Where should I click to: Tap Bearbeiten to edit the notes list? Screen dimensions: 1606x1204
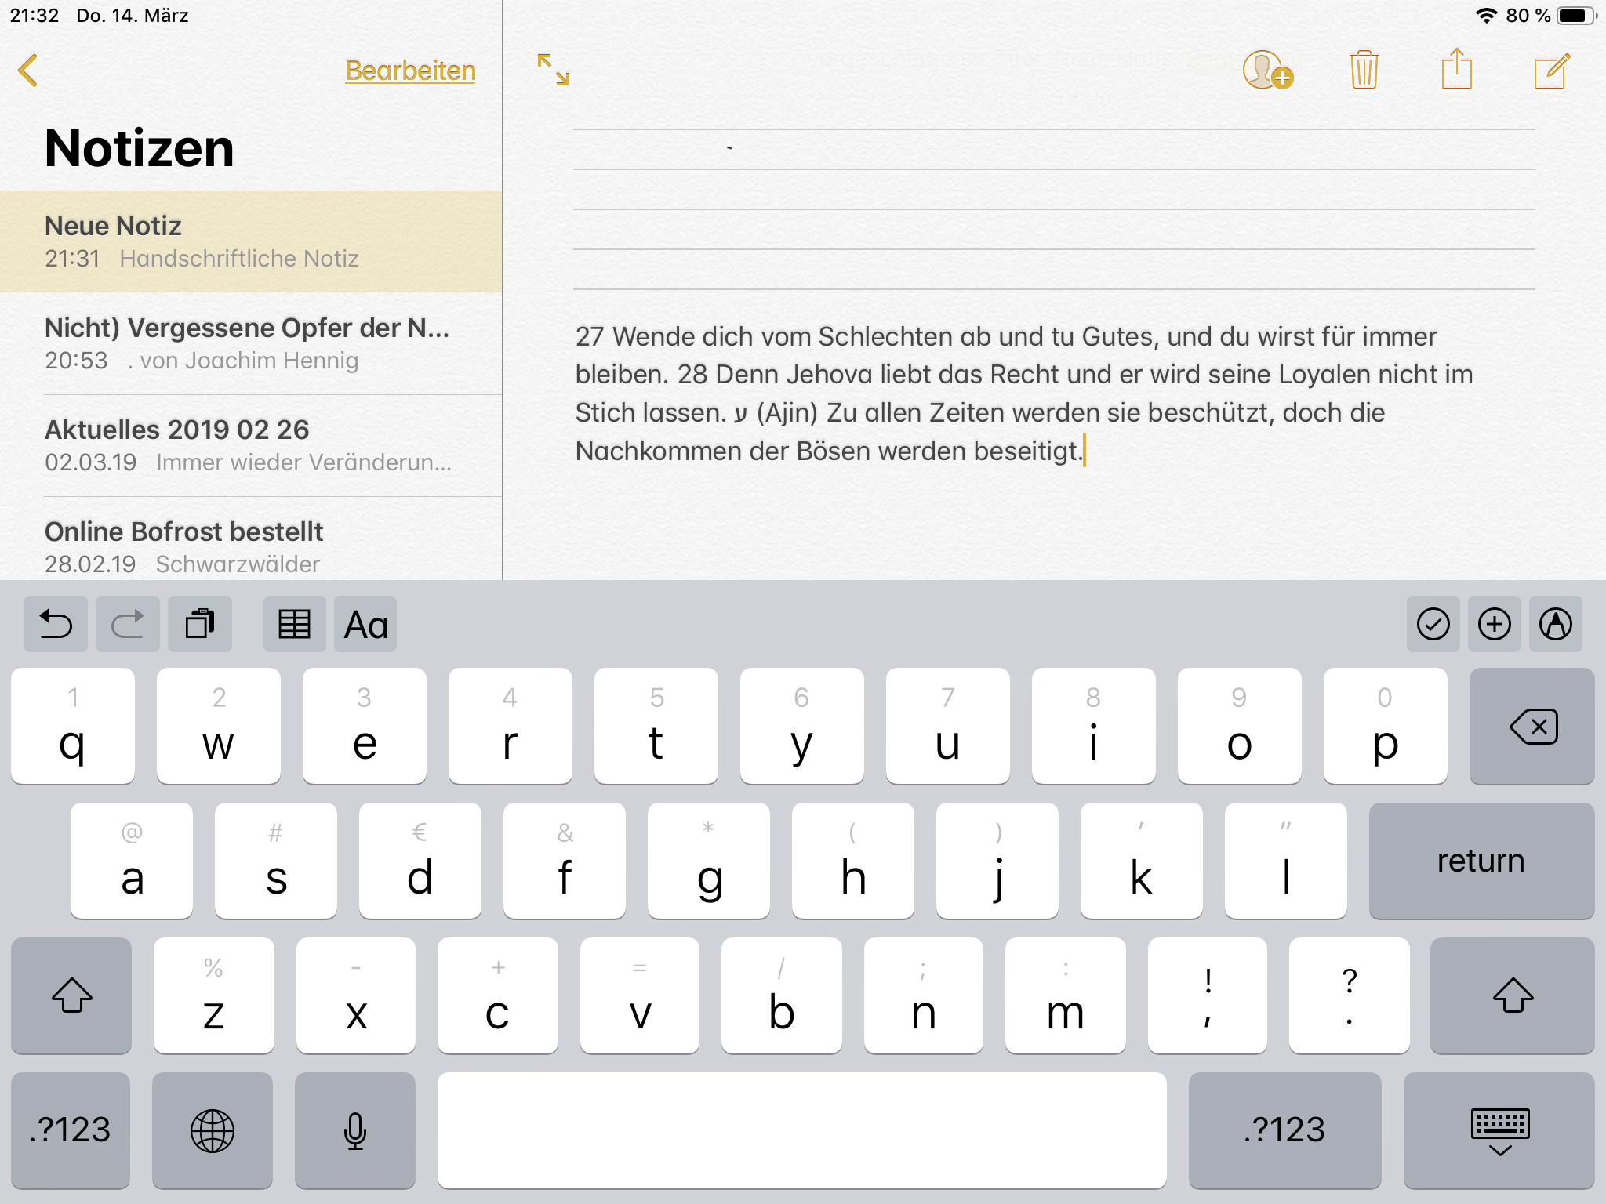click(x=410, y=71)
